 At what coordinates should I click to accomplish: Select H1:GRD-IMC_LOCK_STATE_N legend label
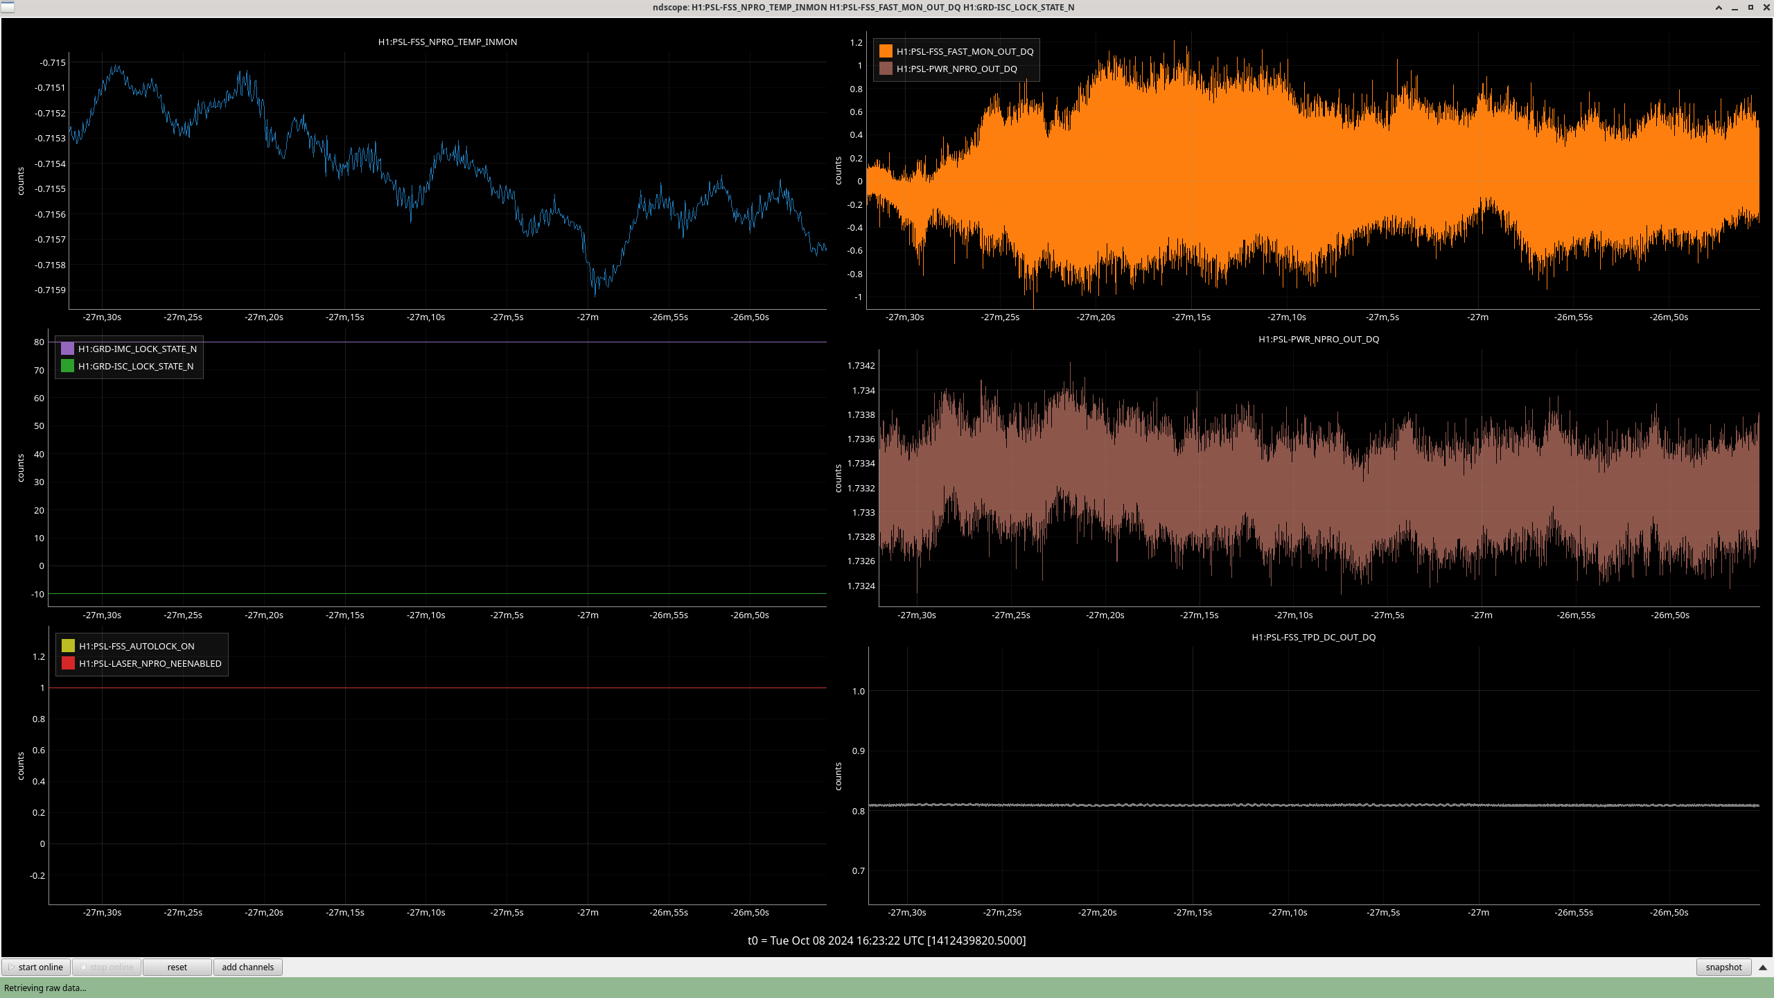tap(137, 349)
